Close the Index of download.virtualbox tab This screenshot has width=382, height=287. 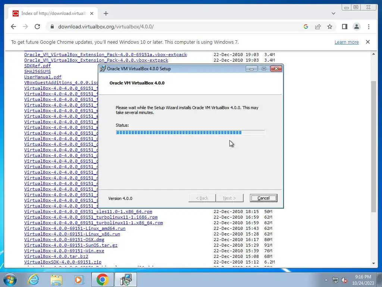click(x=92, y=13)
